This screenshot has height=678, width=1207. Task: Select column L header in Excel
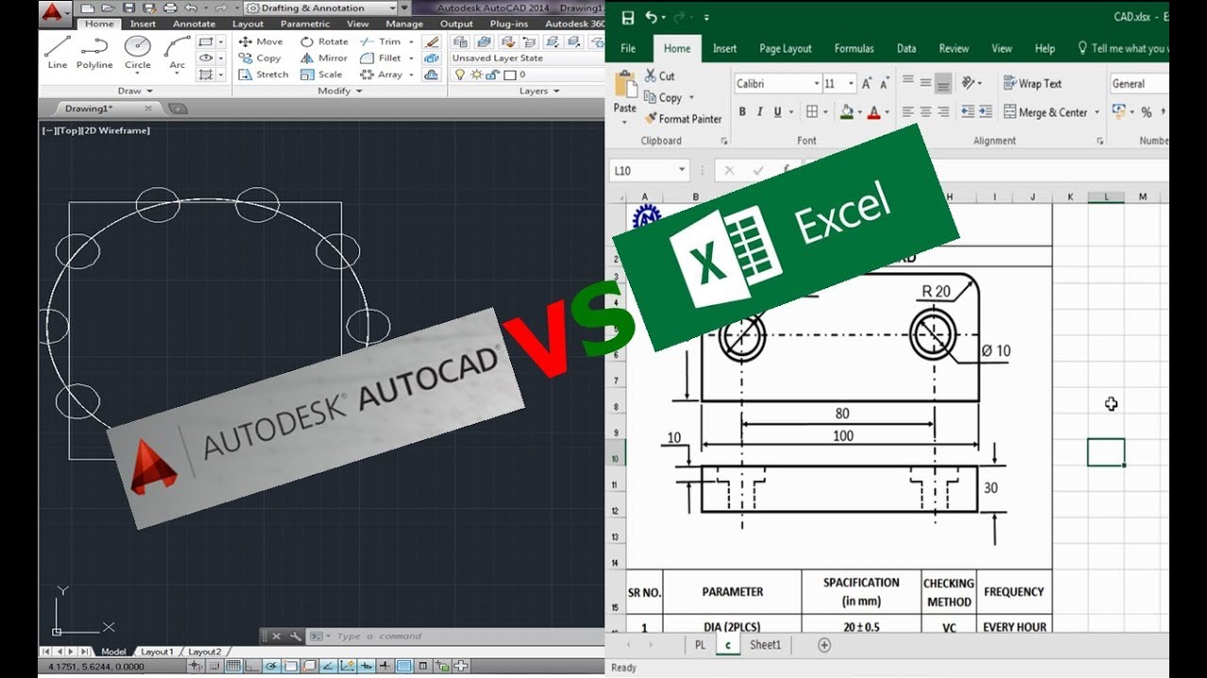1106,197
